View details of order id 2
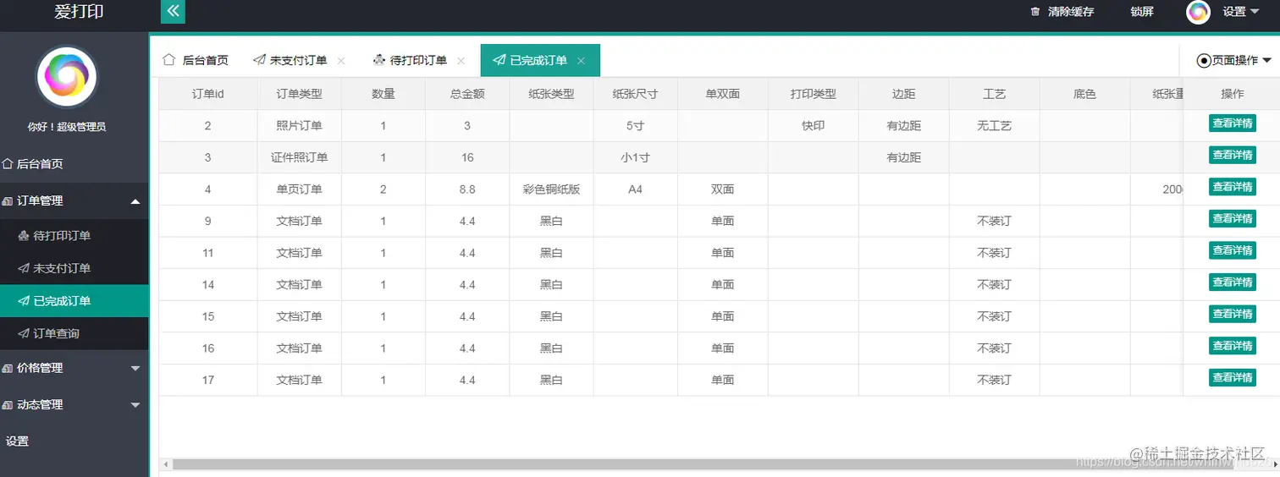1280x477 pixels. (1232, 123)
